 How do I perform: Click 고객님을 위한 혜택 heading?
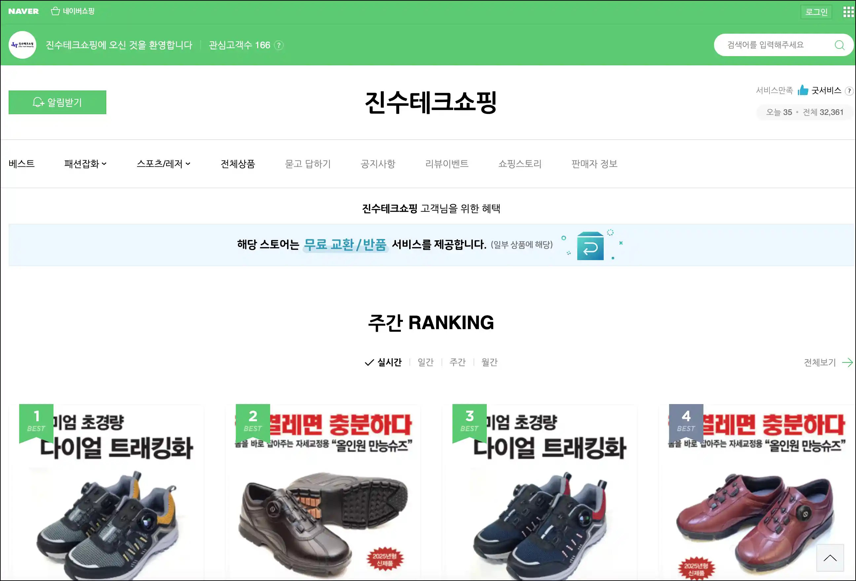click(460, 209)
